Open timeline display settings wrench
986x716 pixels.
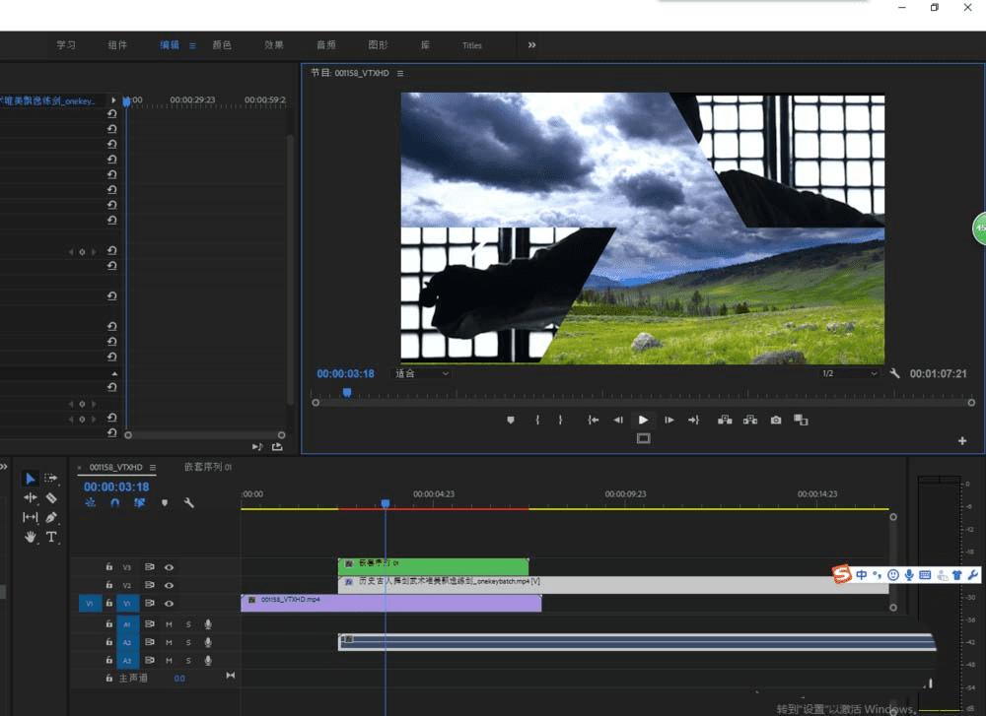(x=188, y=502)
